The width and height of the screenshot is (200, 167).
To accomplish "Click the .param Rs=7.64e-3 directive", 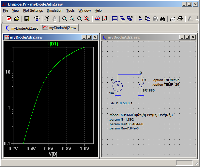I will 124,128.
